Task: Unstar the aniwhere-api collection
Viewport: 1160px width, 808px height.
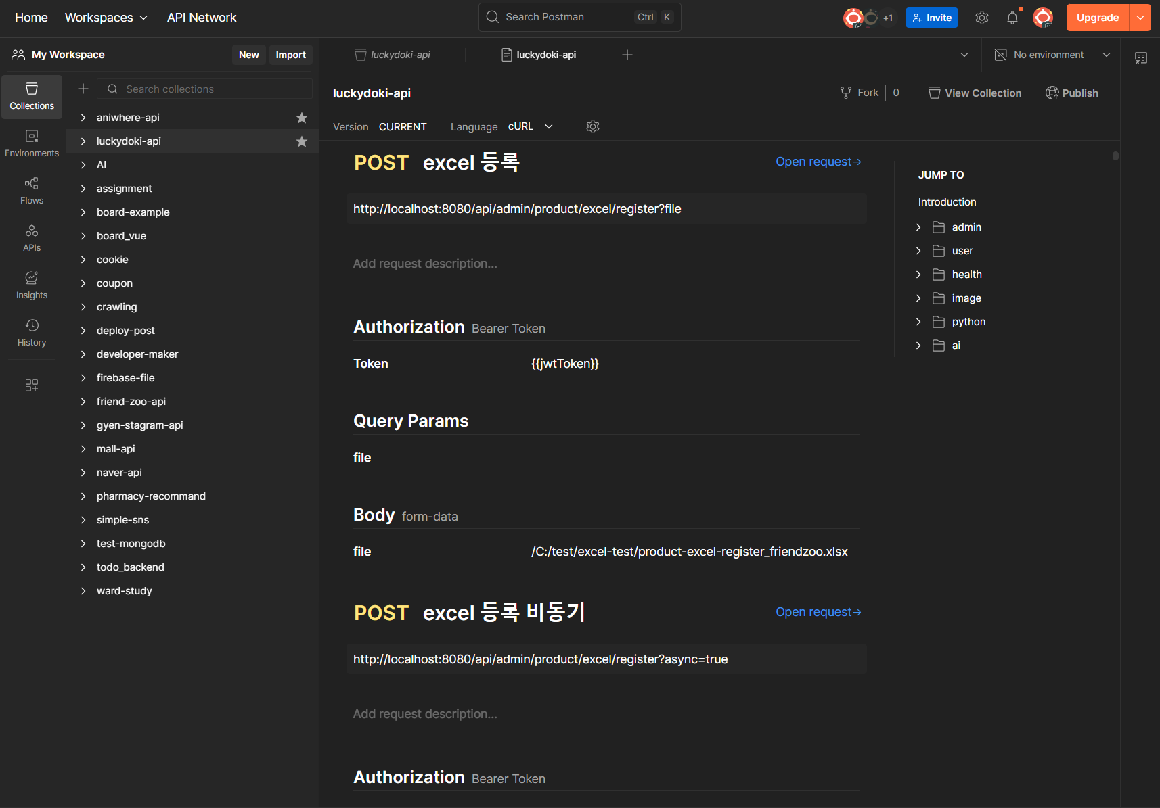Action: (302, 118)
